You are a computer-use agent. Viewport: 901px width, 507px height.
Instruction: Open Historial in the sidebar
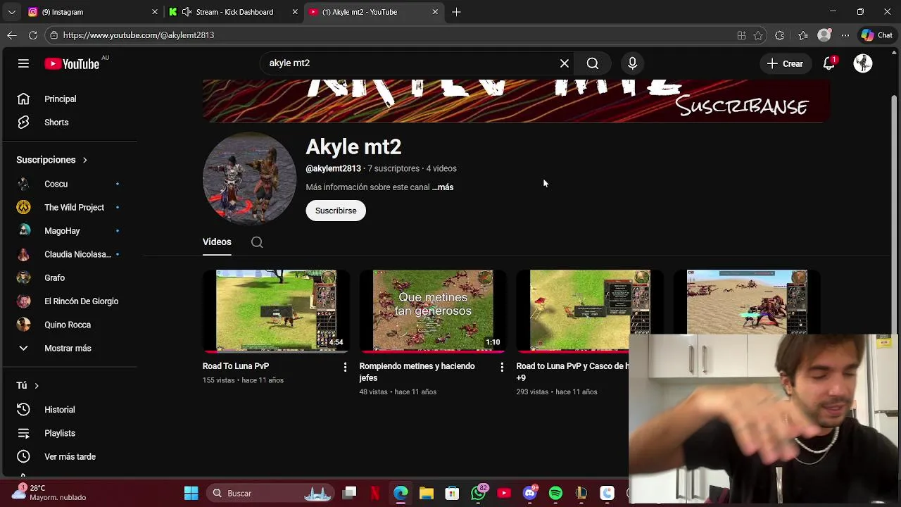point(69,410)
